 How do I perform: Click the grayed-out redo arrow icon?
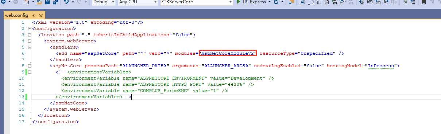point(79,2)
